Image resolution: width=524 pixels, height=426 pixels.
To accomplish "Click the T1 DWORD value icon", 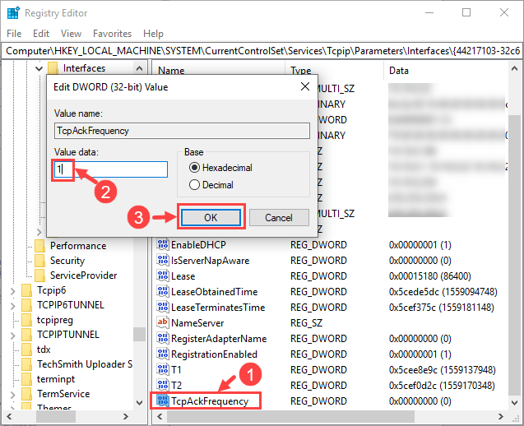I will tap(163, 369).
